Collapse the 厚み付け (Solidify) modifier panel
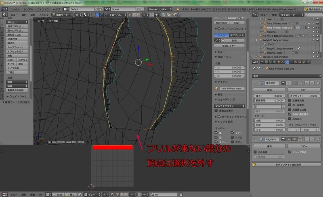 tap(255, 83)
